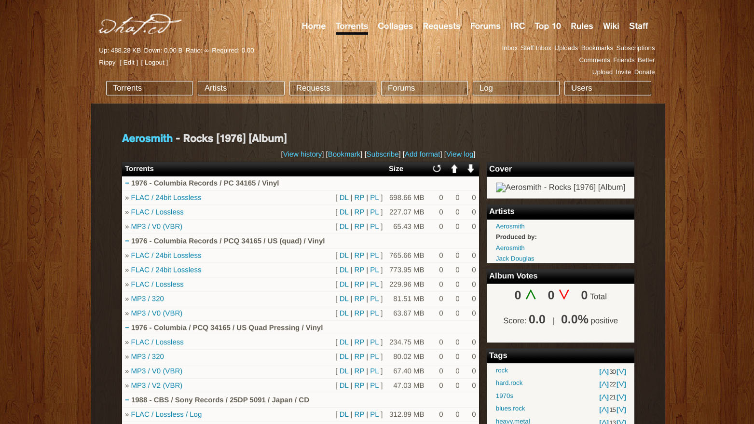Upvote the 1970s tag
The width and height of the screenshot is (754, 424).
(x=604, y=397)
